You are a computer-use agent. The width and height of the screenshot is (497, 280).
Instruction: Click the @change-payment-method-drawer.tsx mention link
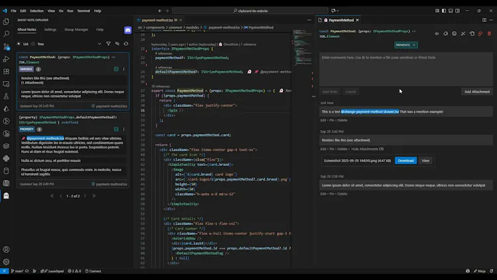[x=370, y=111]
